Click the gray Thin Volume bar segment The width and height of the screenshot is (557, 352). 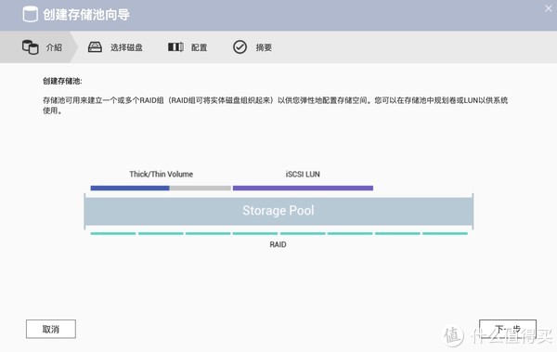[201, 189]
